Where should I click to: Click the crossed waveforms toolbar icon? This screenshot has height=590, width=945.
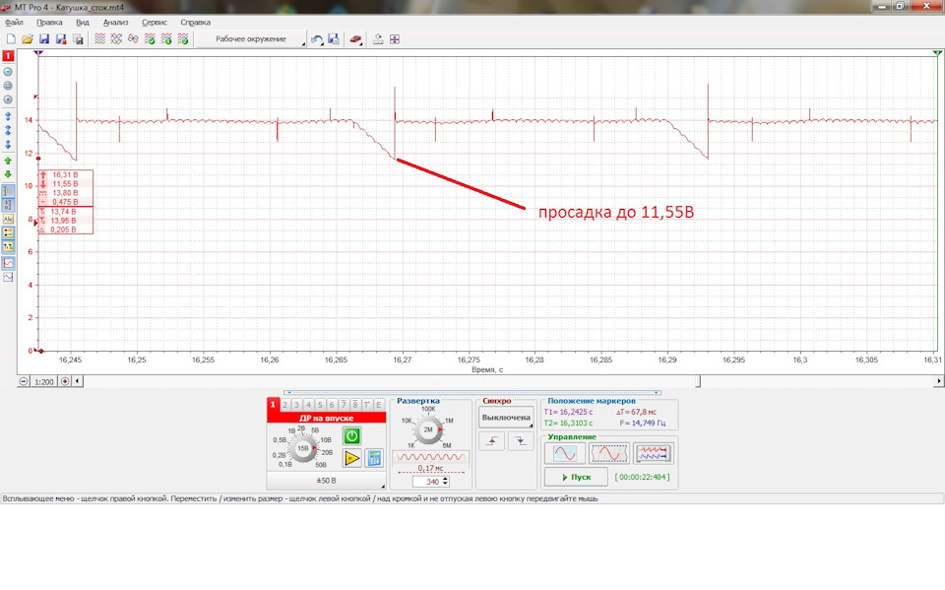click(x=116, y=39)
